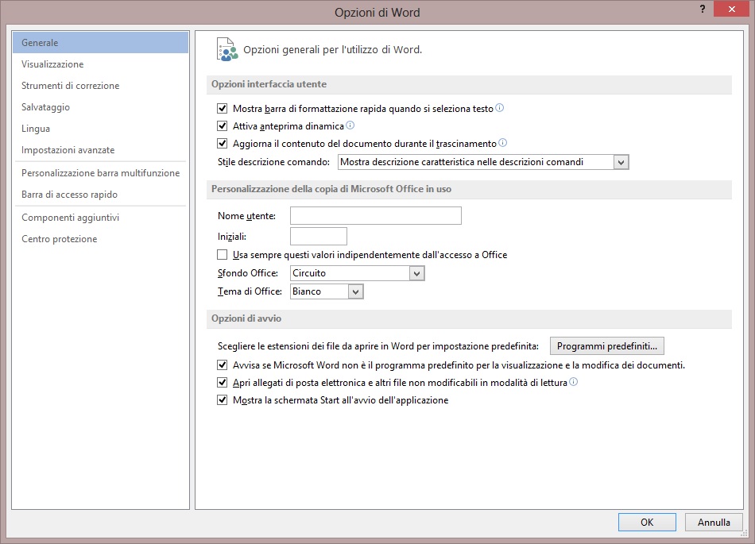Close the Opzioni di Word dialog
755x544 pixels.
pyautogui.click(x=731, y=10)
